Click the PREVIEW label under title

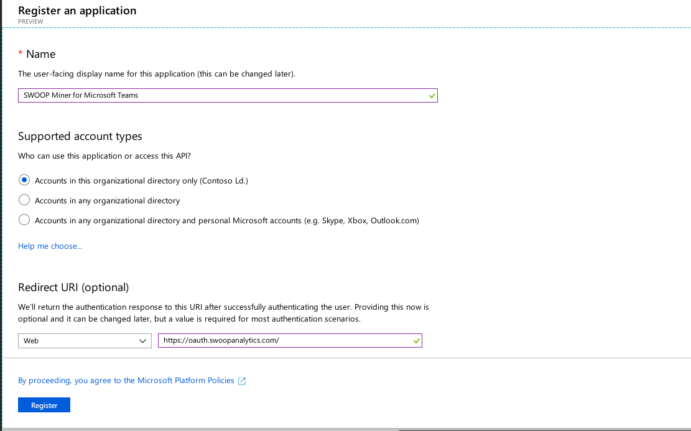point(31,22)
